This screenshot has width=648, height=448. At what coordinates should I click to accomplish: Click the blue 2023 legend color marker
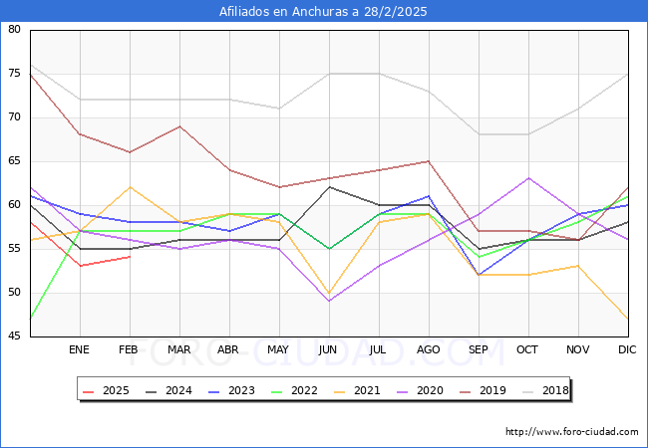[214, 391]
